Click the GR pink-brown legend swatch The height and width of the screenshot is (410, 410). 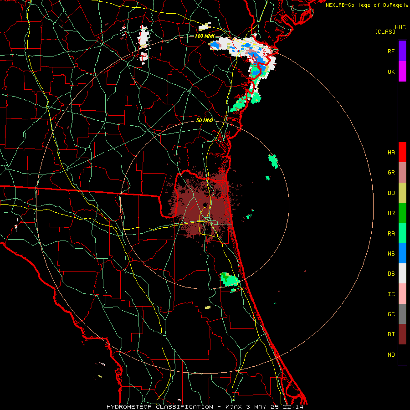402,173
